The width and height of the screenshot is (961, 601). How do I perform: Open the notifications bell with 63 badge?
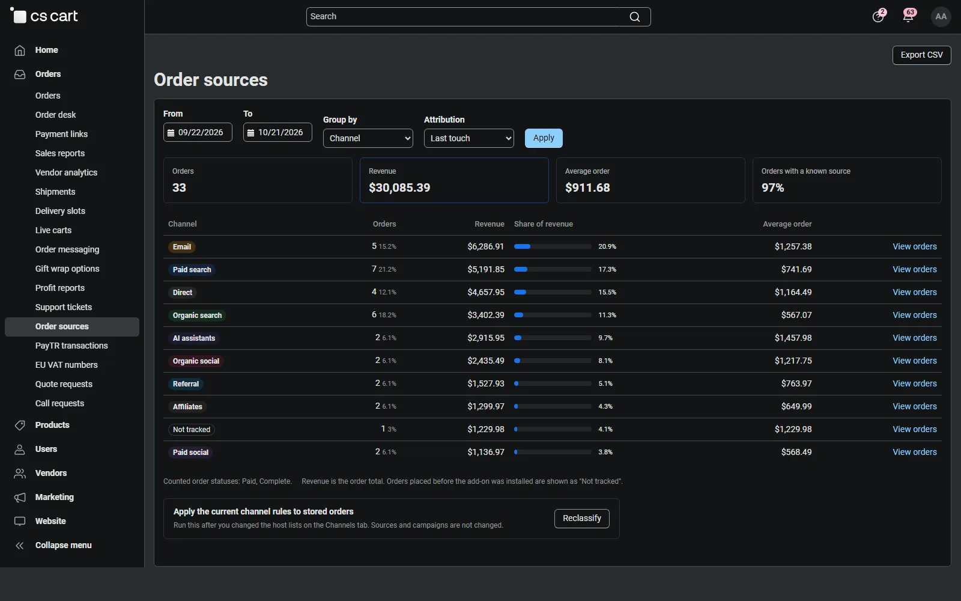(909, 16)
